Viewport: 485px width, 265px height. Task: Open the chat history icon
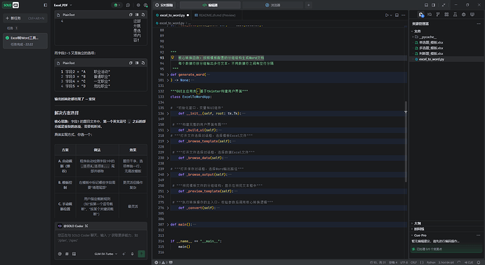click(128, 5)
